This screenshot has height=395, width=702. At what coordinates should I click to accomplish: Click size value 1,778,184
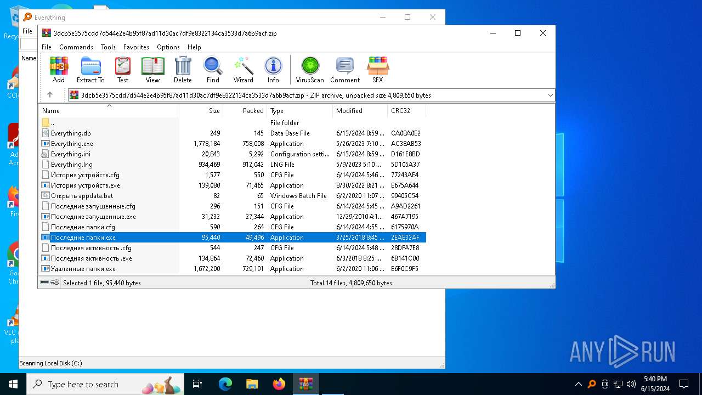pos(207,144)
